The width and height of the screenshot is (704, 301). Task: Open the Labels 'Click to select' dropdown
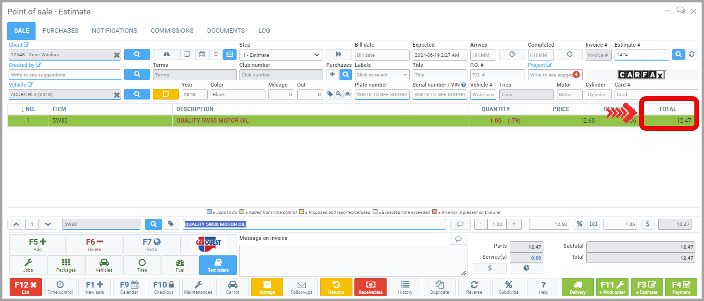[382, 75]
